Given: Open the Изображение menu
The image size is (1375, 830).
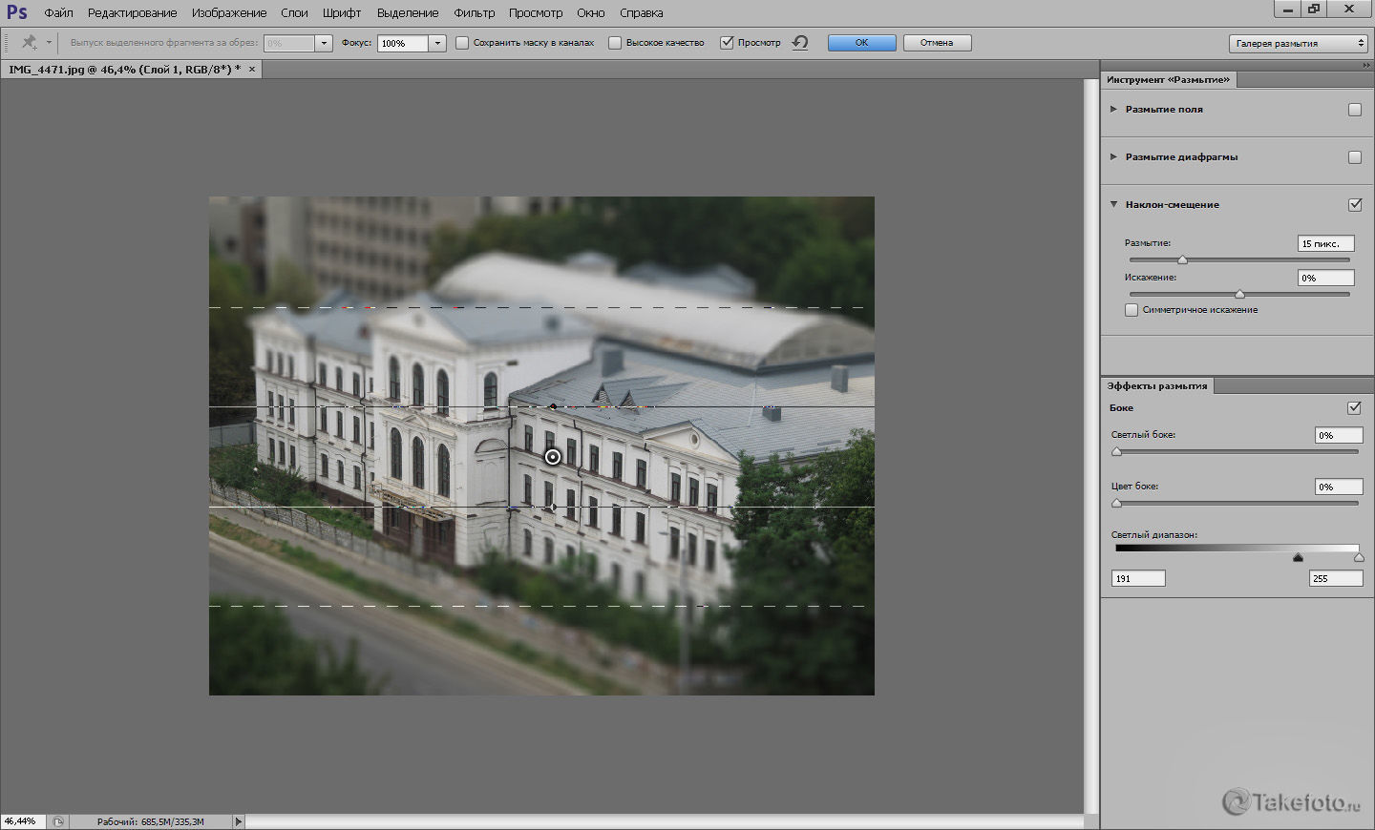Looking at the screenshot, I should 228,13.
